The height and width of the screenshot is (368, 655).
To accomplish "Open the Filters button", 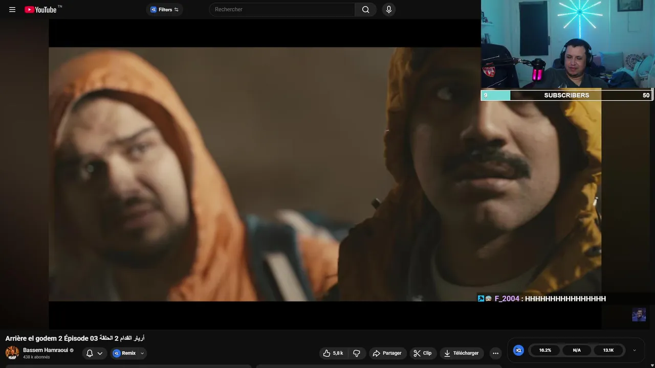I will 164,10.
